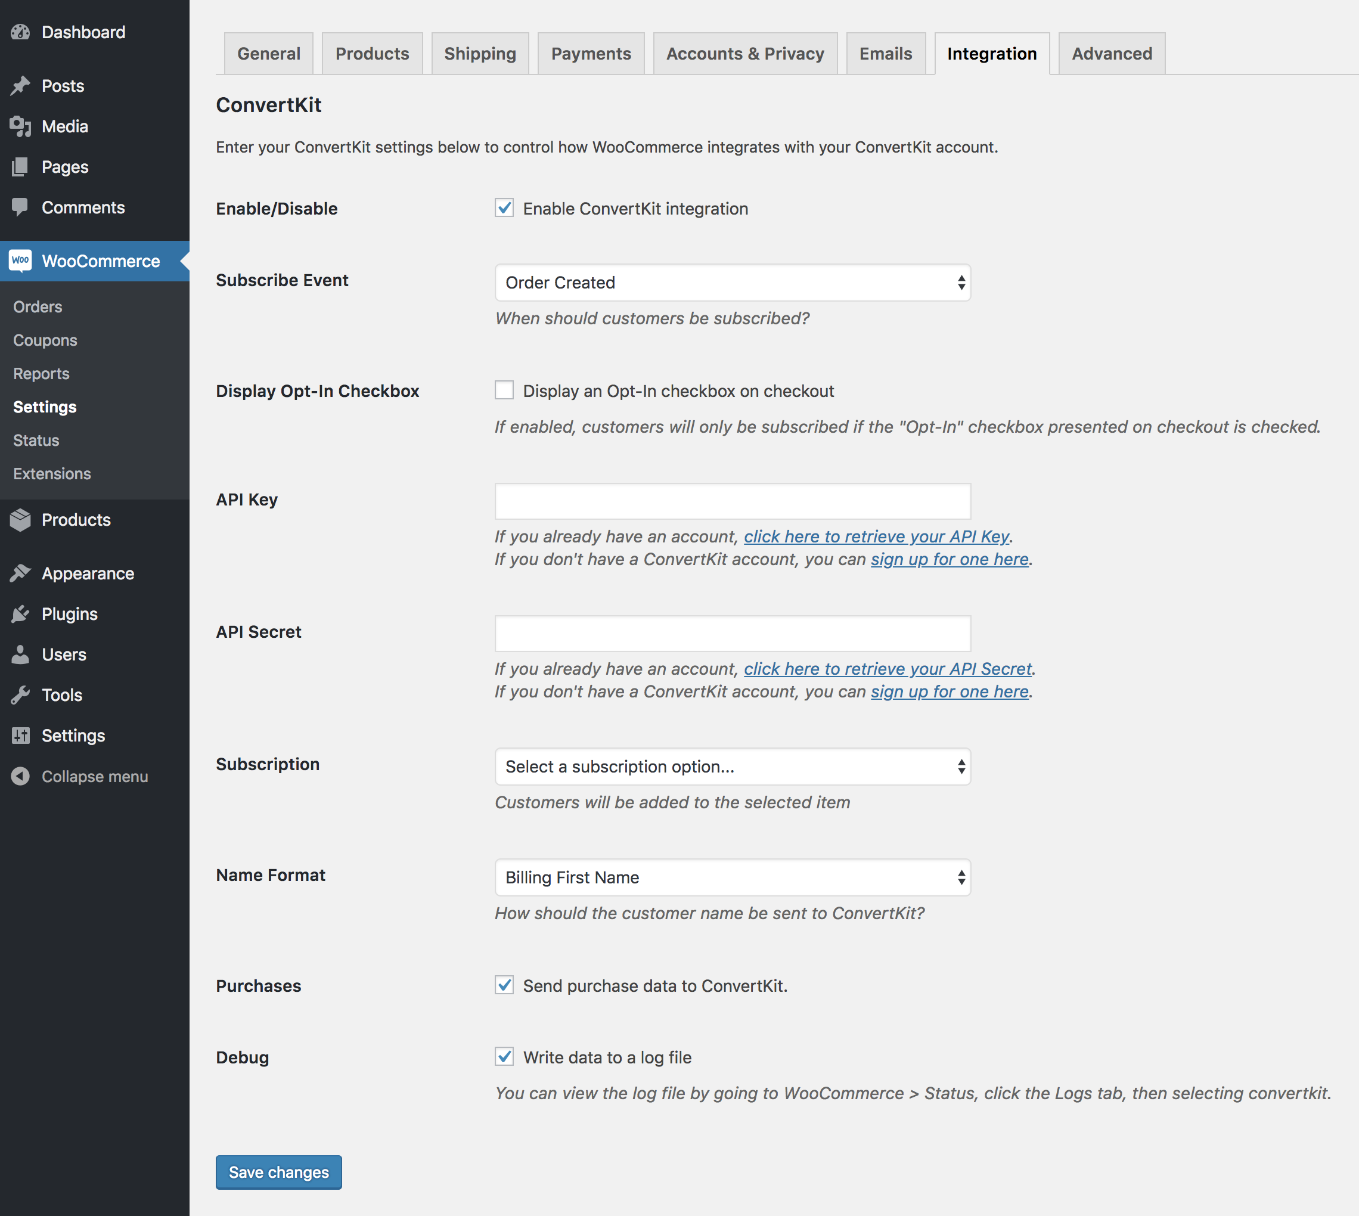The width and height of the screenshot is (1359, 1216).
Task: Switch to the Shipping tab
Action: [480, 54]
